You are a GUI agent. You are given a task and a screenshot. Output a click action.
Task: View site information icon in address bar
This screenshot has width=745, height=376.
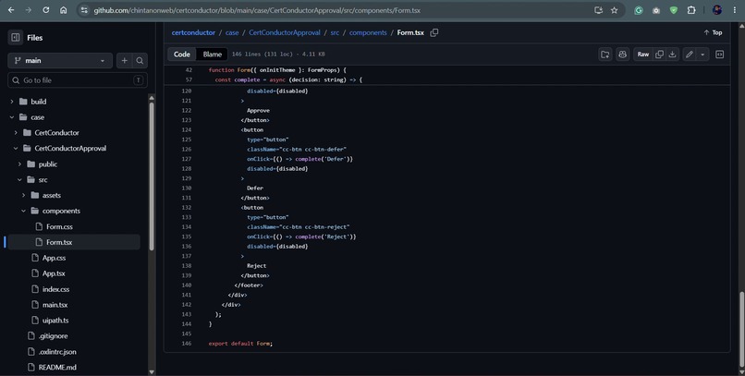pos(84,10)
